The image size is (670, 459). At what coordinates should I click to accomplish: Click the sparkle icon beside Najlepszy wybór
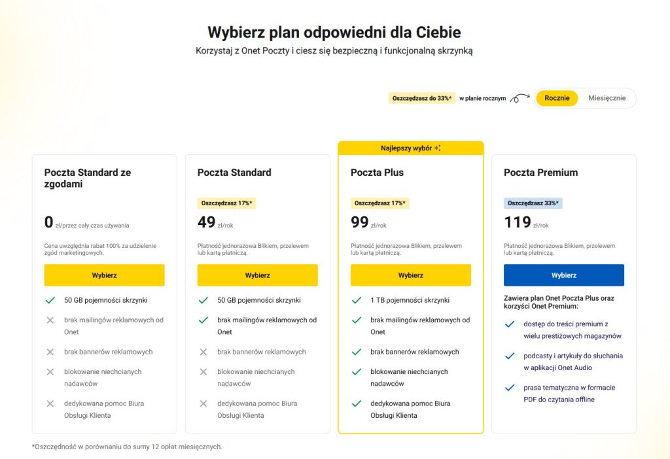[438, 148]
